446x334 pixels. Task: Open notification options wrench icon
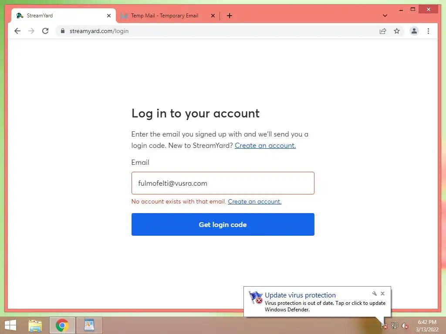pos(374,294)
